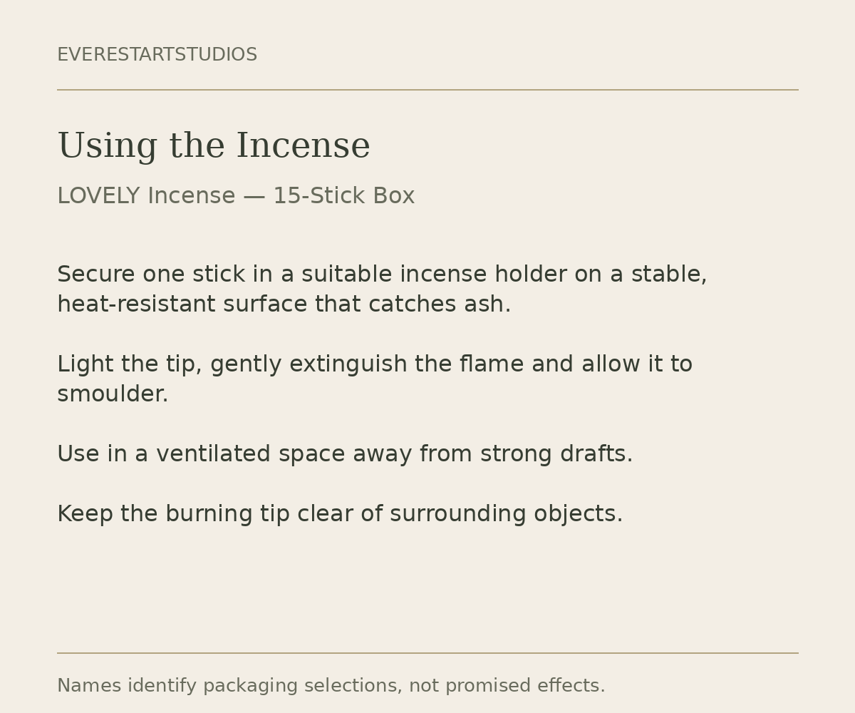
Task: Click "catches ash" in the first paragraph
Action: [x=437, y=304]
